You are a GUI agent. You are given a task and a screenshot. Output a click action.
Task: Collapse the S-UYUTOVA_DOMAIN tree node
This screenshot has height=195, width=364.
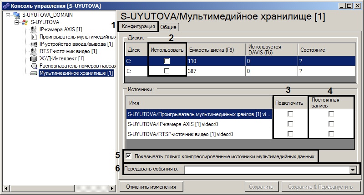click(8, 15)
